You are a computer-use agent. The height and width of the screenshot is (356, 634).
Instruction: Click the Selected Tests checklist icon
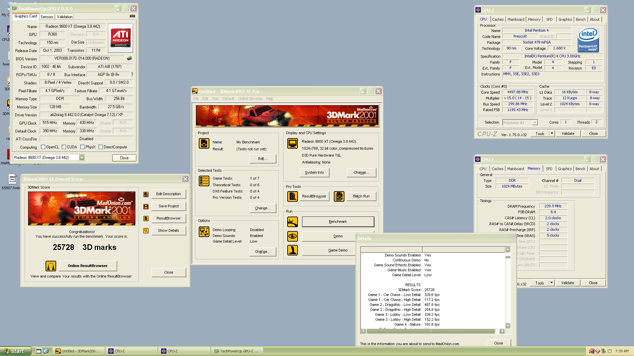coord(204,181)
